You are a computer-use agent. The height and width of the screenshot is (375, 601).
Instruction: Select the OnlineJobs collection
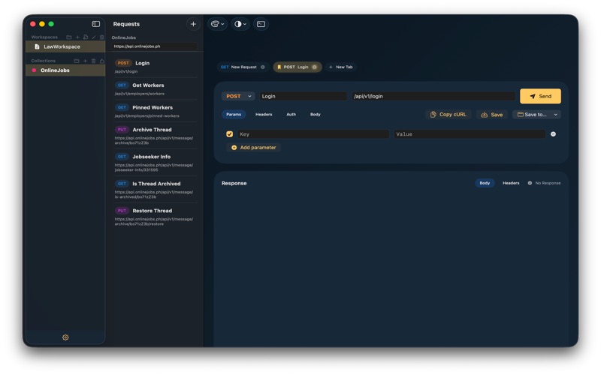65,70
